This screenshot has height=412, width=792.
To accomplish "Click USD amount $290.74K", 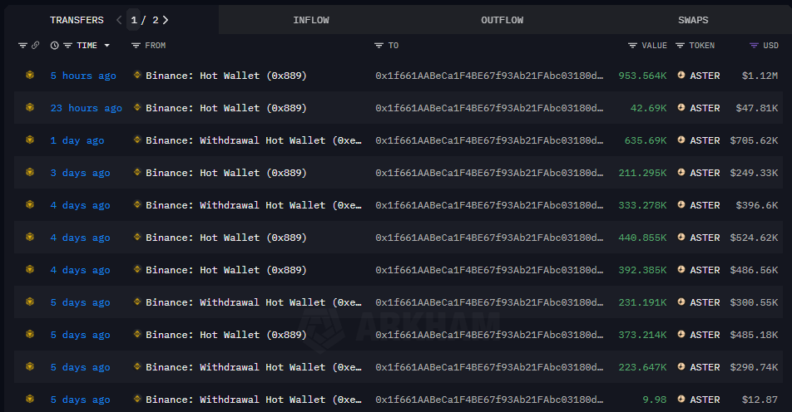I will point(754,367).
